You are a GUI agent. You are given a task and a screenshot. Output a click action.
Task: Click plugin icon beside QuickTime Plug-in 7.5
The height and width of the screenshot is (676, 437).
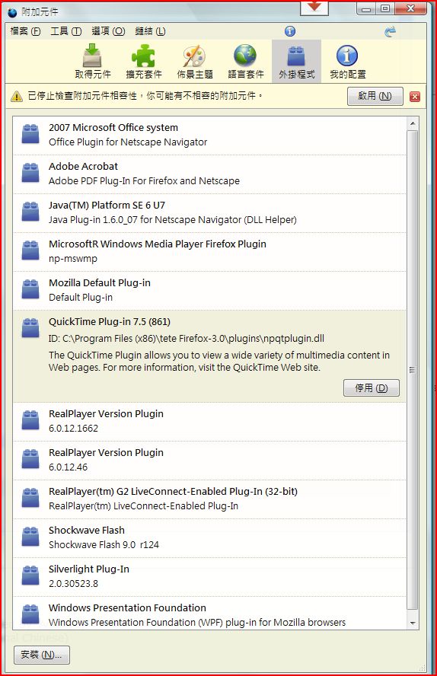30,327
